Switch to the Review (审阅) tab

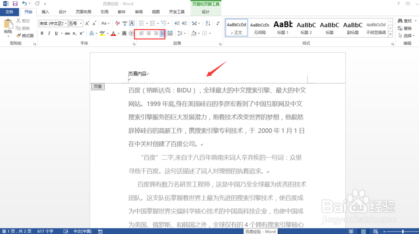(x=139, y=12)
